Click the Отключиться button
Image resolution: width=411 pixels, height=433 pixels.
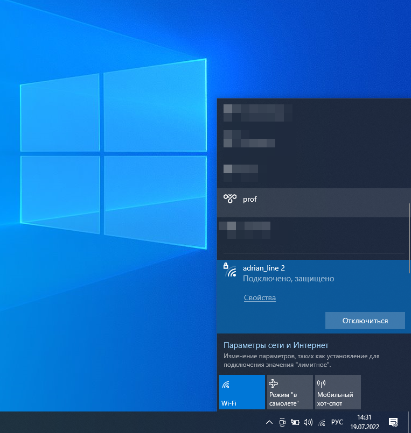point(365,321)
